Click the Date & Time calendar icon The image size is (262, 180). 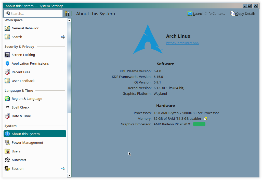pyautogui.click(x=7, y=116)
